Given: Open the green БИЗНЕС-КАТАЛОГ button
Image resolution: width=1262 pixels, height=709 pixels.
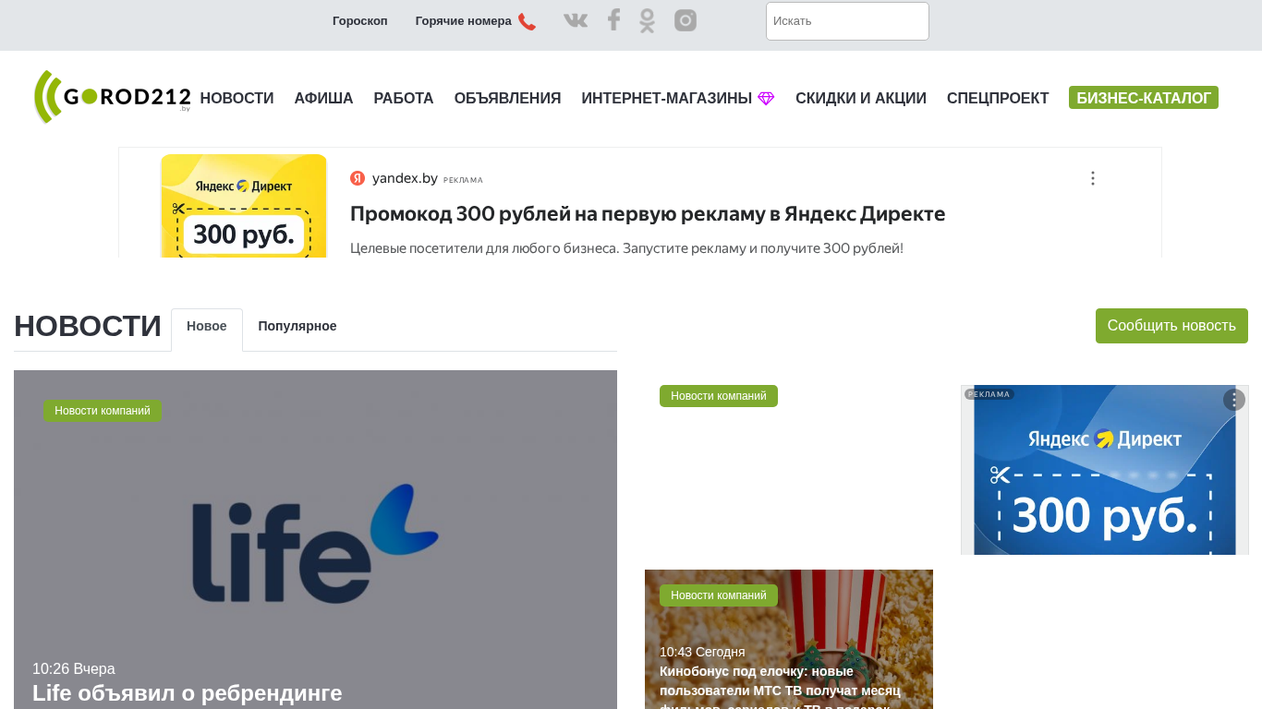Looking at the screenshot, I should (1144, 98).
